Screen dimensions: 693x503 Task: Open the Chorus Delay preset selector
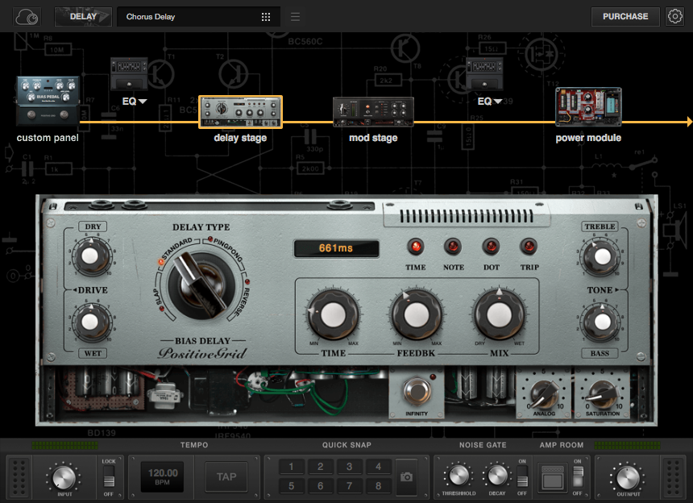(x=198, y=17)
